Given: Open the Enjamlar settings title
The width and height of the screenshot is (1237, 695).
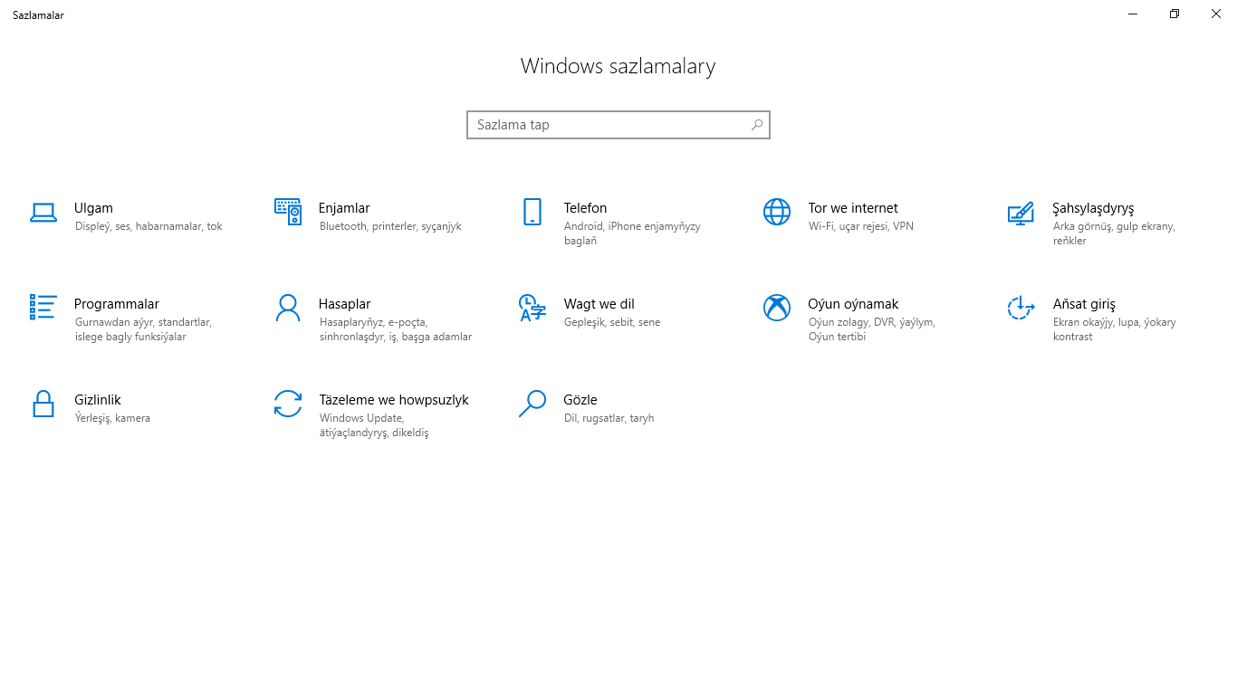Looking at the screenshot, I should (x=344, y=208).
